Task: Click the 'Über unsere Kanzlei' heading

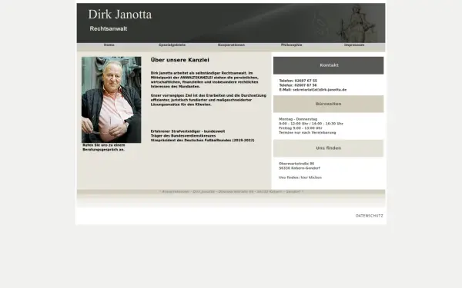Action: [179, 60]
